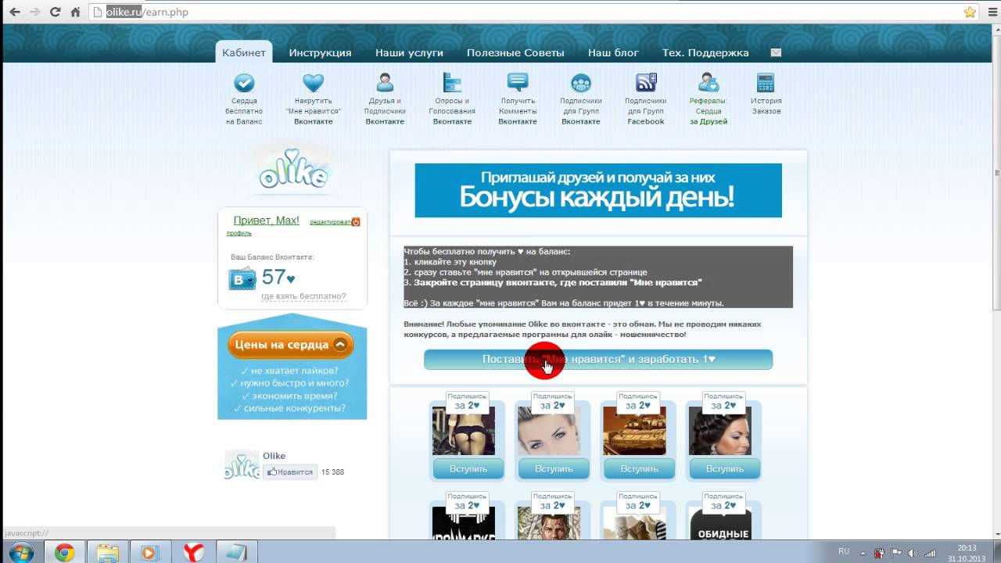Expand the Цены на сердца button

point(290,344)
